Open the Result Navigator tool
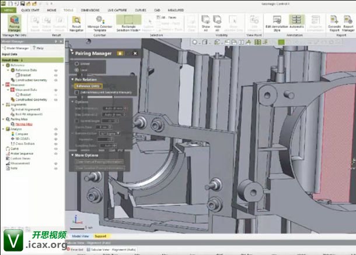This screenshot has height=255, width=356. click(76, 24)
